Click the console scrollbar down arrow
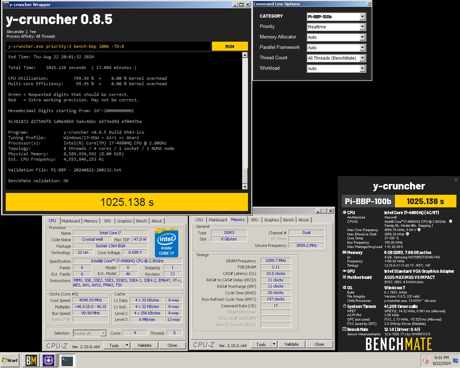Image resolution: width=460 pixels, height=368 pixels. pos(245,187)
